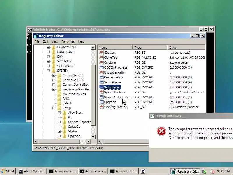233x175 pixels.
Task: Click the explorer.exe data value
Action: pos(178,62)
